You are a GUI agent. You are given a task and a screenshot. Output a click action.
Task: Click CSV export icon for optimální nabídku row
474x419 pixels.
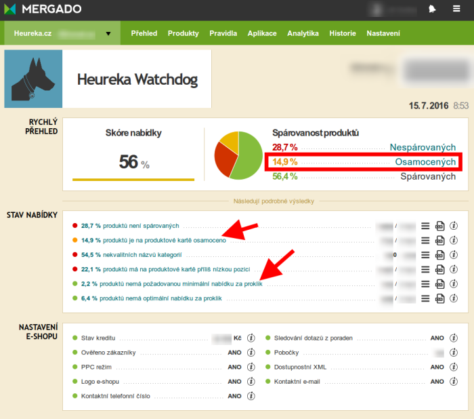click(x=439, y=298)
